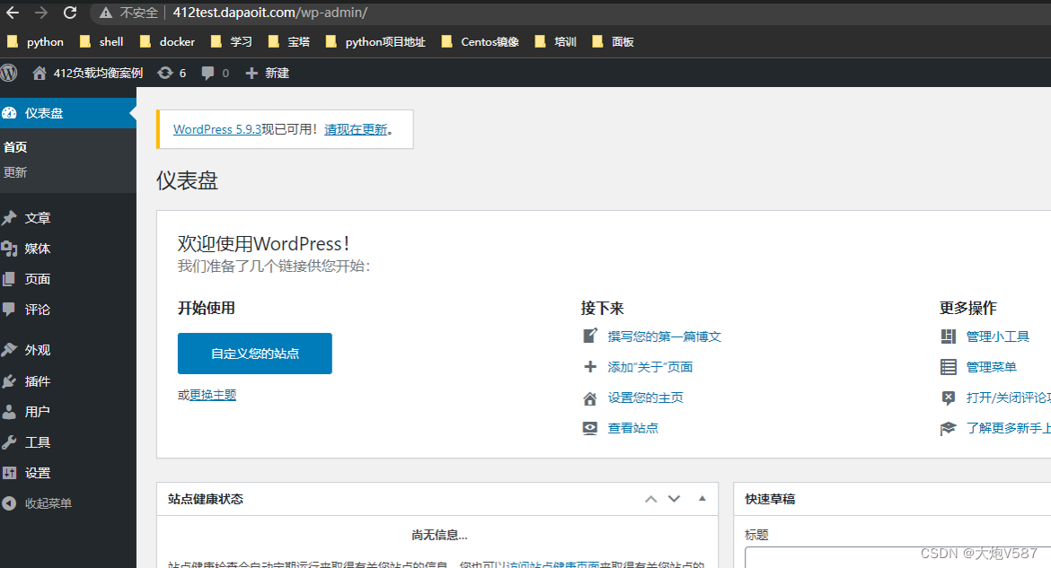Click the monitor icon next to 查看站点
The image size is (1051, 568).
590,428
